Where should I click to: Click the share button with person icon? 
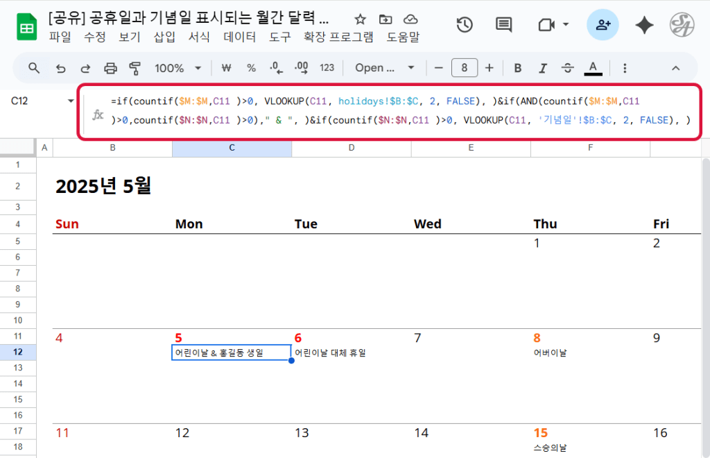pos(603,25)
